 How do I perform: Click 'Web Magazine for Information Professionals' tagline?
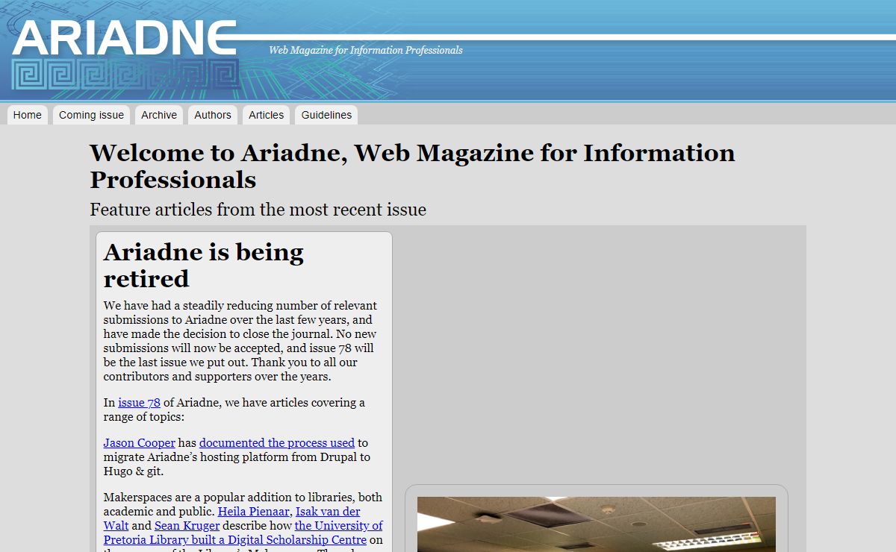[x=366, y=51]
